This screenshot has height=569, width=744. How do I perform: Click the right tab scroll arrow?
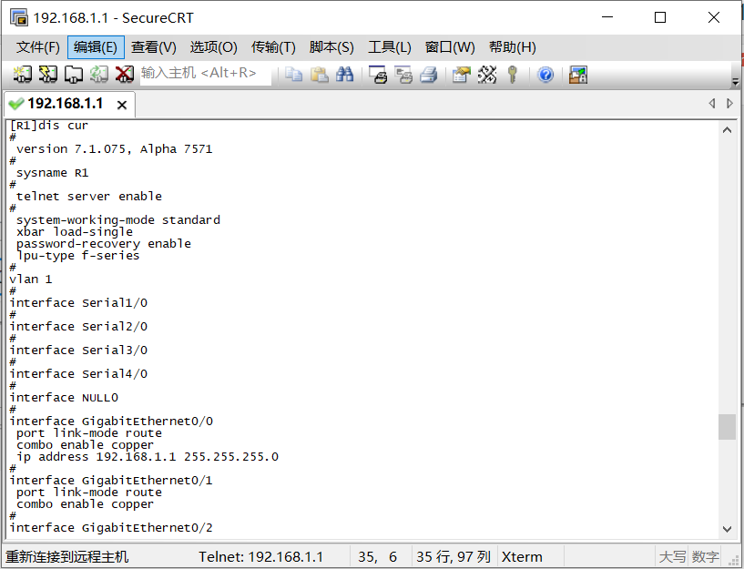pos(729,104)
